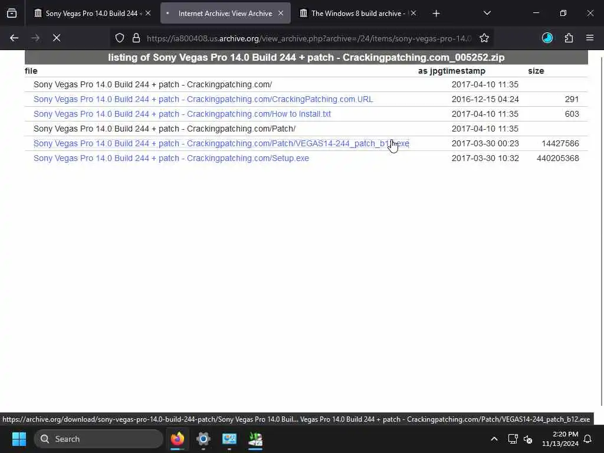This screenshot has height=453, width=604.
Task: Click the size value 440205368
Action: (558, 158)
